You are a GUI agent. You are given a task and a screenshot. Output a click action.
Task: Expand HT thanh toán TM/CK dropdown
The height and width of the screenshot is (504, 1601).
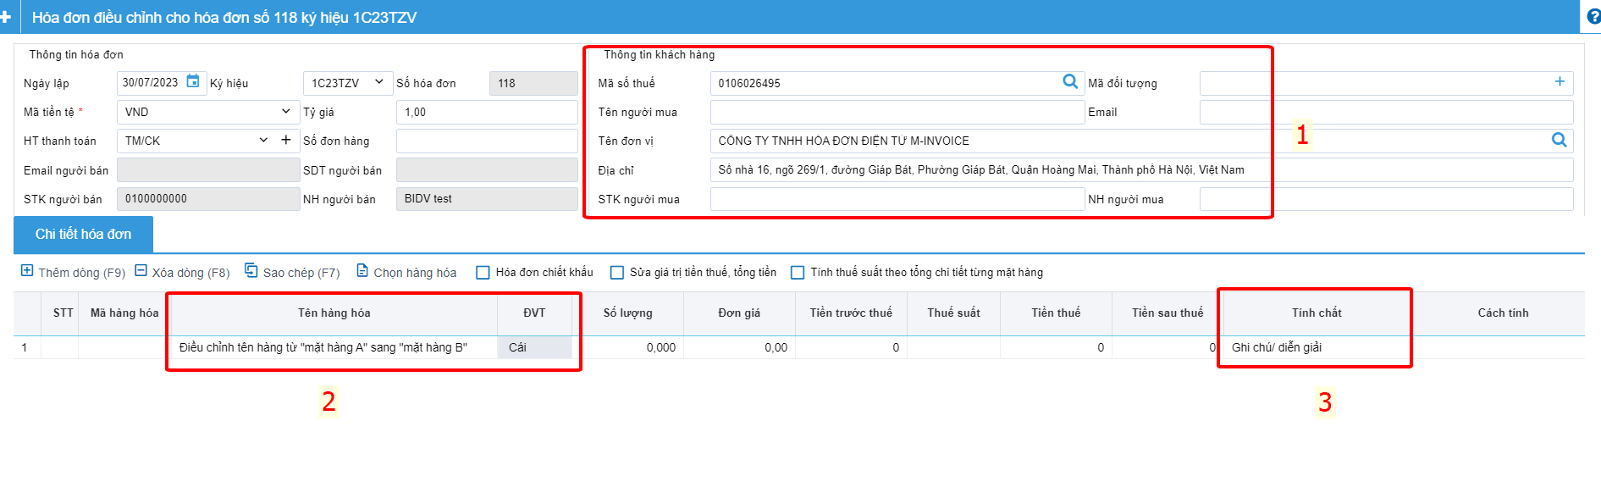tap(263, 140)
